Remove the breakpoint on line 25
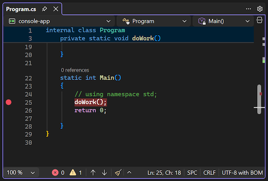268x181 pixels. pos(8,102)
